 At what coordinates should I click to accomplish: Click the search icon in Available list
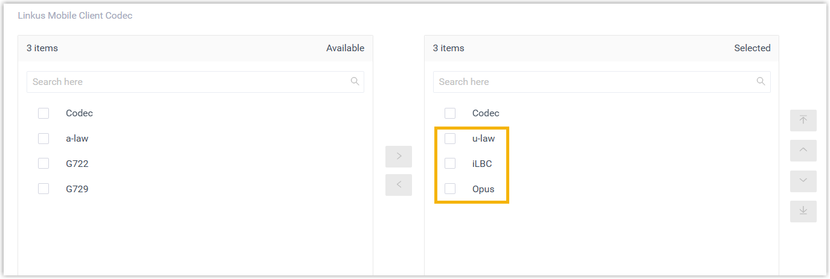(355, 81)
